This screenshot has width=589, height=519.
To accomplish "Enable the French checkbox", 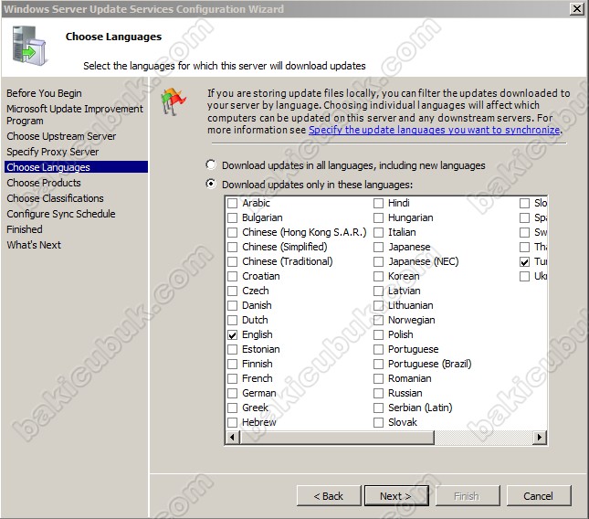I will coord(233,378).
